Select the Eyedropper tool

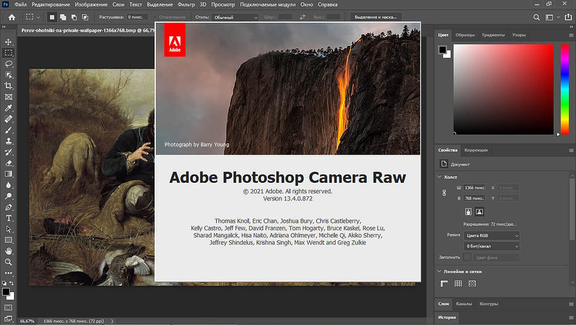tap(8, 108)
